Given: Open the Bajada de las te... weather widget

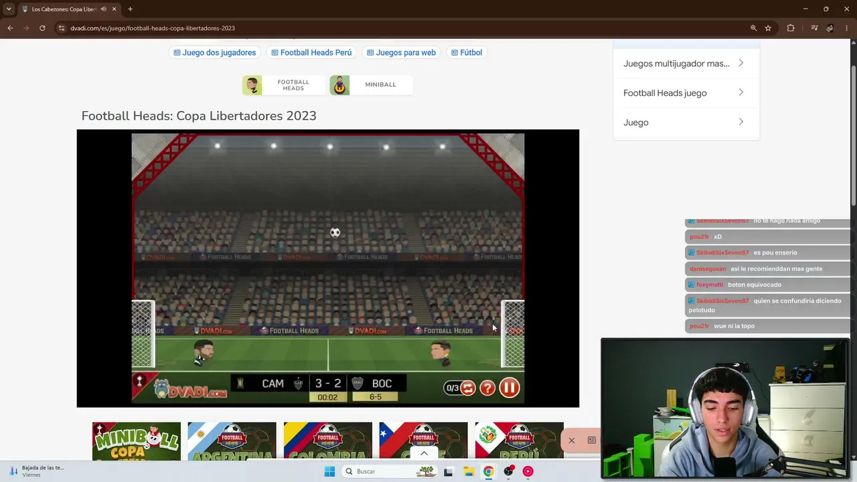Looking at the screenshot, I should pyautogui.click(x=36, y=471).
